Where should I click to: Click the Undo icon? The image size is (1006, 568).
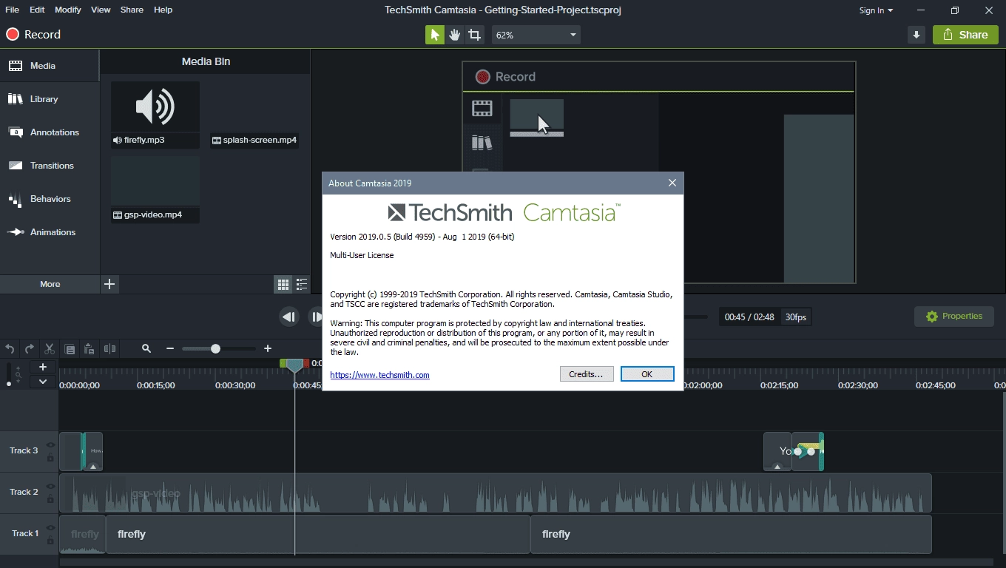[x=10, y=348]
